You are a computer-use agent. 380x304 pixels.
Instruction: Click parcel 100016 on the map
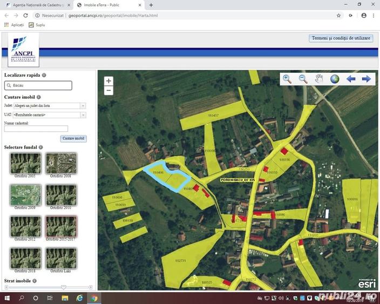(x=352, y=199)
